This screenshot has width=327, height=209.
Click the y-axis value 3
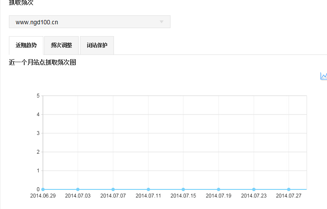38,133
